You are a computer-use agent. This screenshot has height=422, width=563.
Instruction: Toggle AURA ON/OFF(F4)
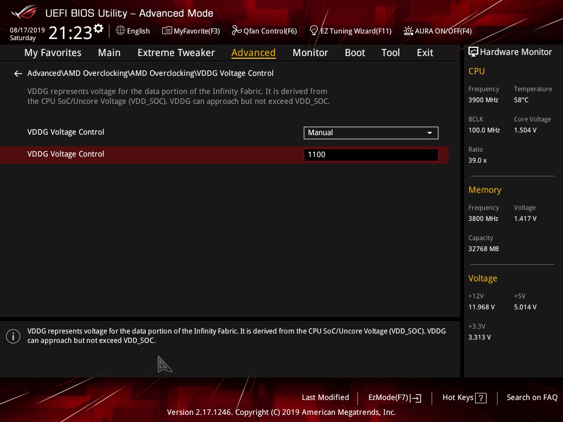437,31
